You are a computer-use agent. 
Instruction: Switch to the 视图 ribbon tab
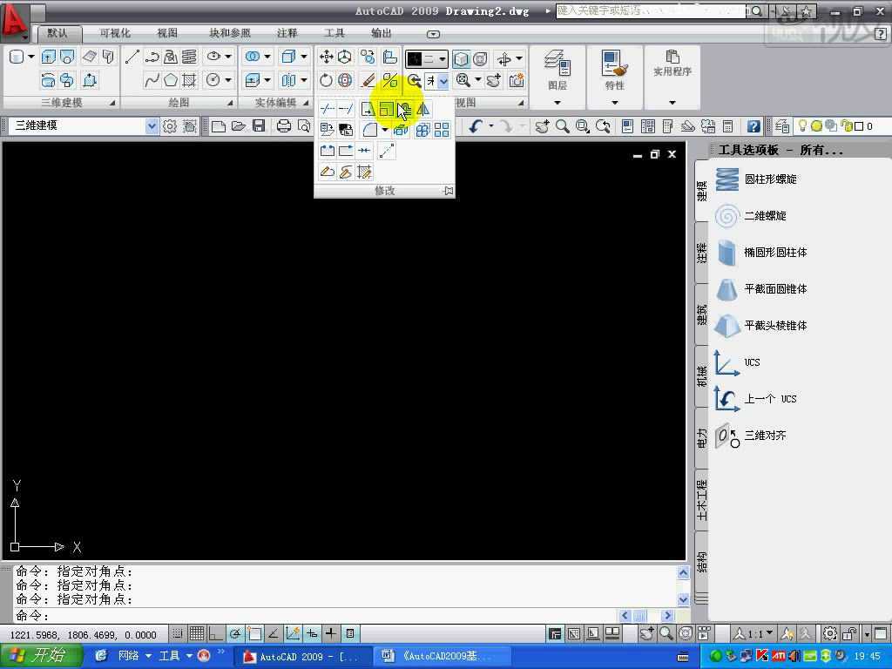167,33
